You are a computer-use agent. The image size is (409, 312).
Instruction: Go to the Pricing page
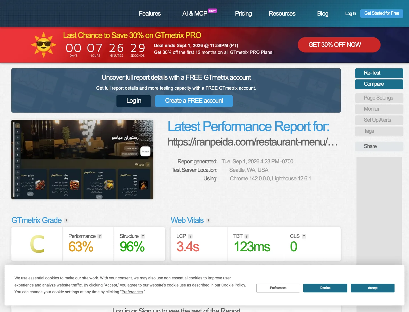(243, 14)
